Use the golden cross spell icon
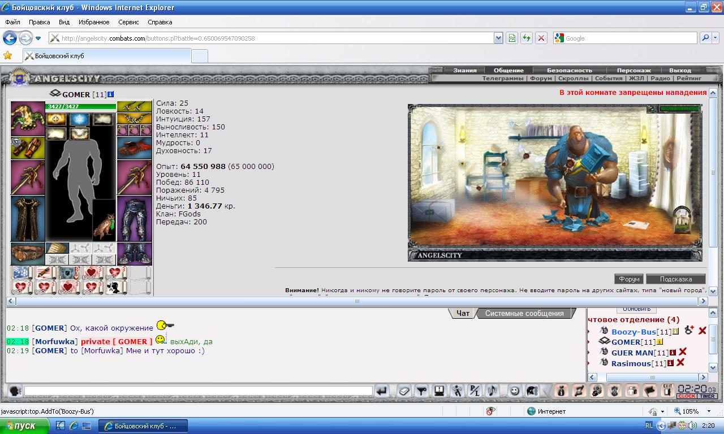 (56, 119)
